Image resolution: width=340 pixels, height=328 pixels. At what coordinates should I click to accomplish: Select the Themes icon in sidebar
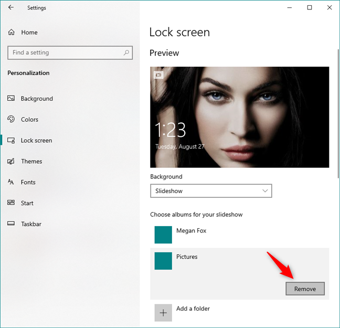click(11, 162)
